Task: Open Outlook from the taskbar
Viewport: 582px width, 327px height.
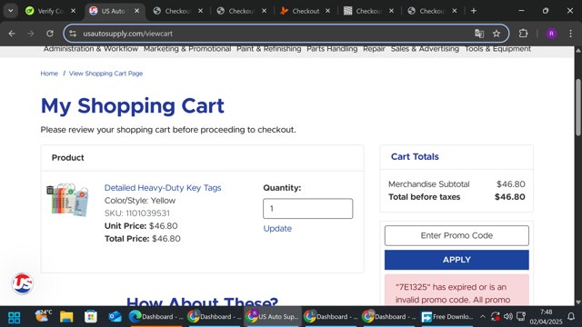Action: (x=115, y=317)
